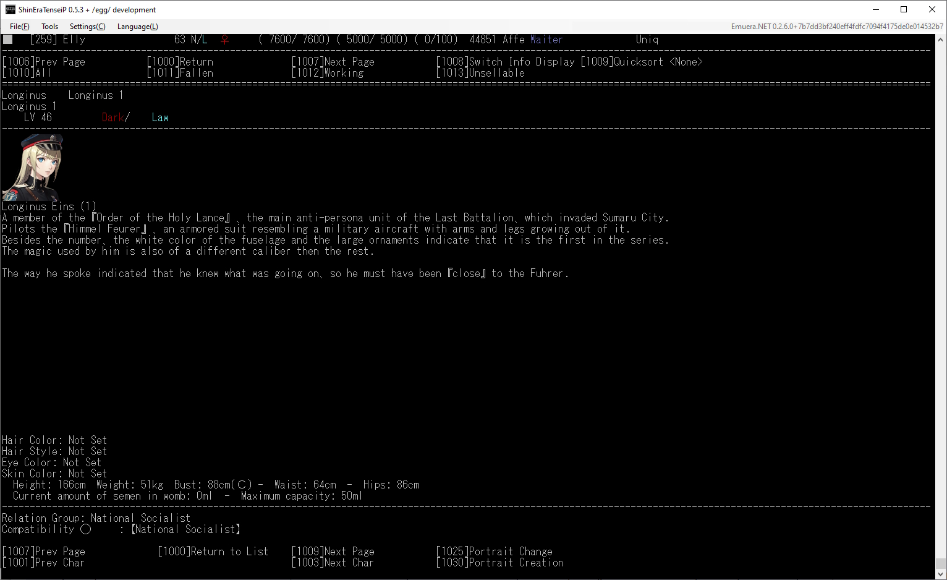Screen dimensions: 947x580
Task: Select the [1013]Unsellable filter
Action: [480, 73]
